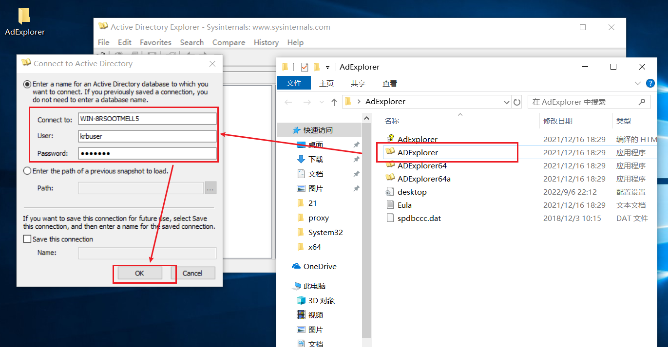
Task: Open the 文件 tab in Explorer ribbon
Action: coord(294,83)
